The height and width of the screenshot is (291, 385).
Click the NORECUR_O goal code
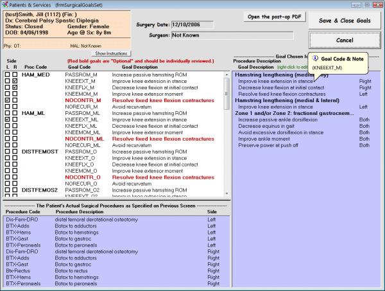tap(81, 184)
